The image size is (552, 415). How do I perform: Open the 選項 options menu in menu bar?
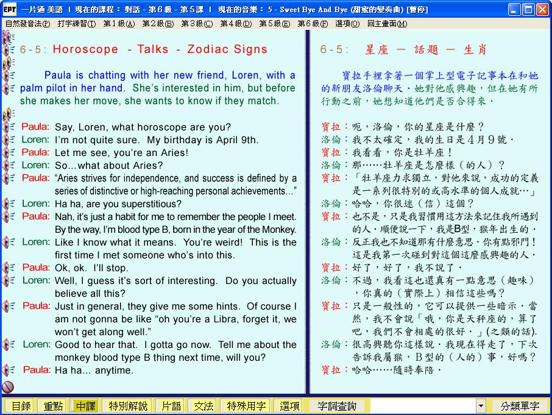point(347,24)
